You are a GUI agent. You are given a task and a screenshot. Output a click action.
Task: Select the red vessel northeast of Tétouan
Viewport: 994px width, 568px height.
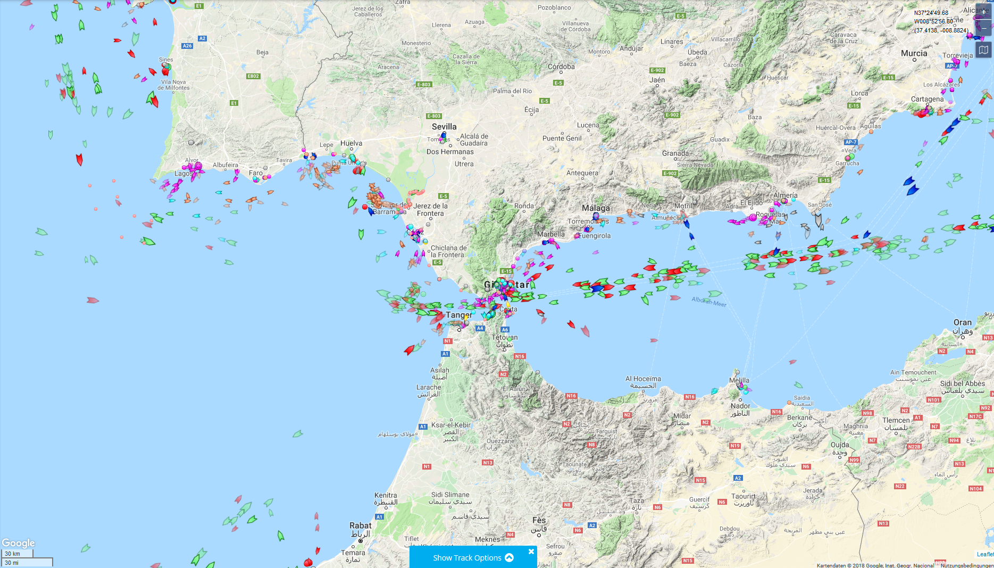click(571, 324)
